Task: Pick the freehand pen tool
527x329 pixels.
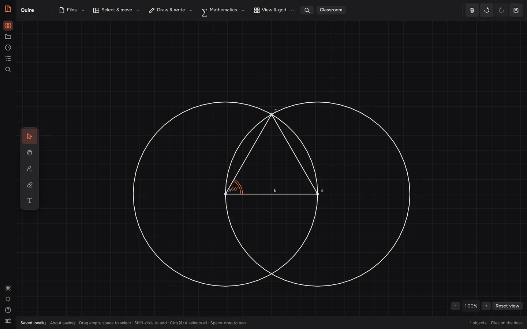Action: pyautogui.click(x=30, y=169)
